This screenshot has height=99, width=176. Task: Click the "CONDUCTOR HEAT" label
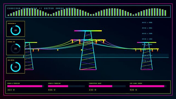(x=95, y=83)
